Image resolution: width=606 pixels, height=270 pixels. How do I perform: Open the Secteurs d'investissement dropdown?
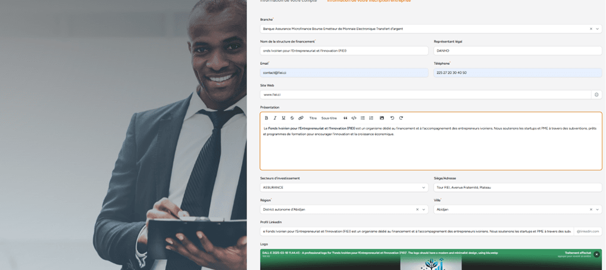point(423,188)
